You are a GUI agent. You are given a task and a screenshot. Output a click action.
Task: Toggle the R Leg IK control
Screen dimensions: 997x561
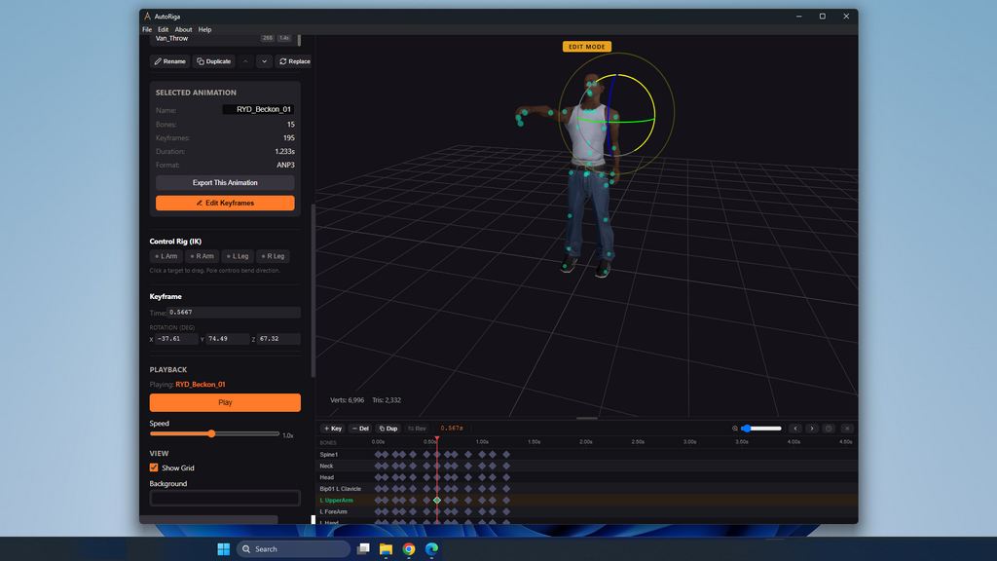(x=273, y=256)
